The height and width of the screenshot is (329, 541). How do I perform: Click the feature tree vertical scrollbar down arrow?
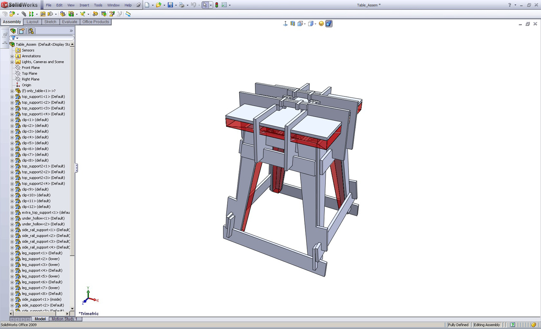[72, 309]
